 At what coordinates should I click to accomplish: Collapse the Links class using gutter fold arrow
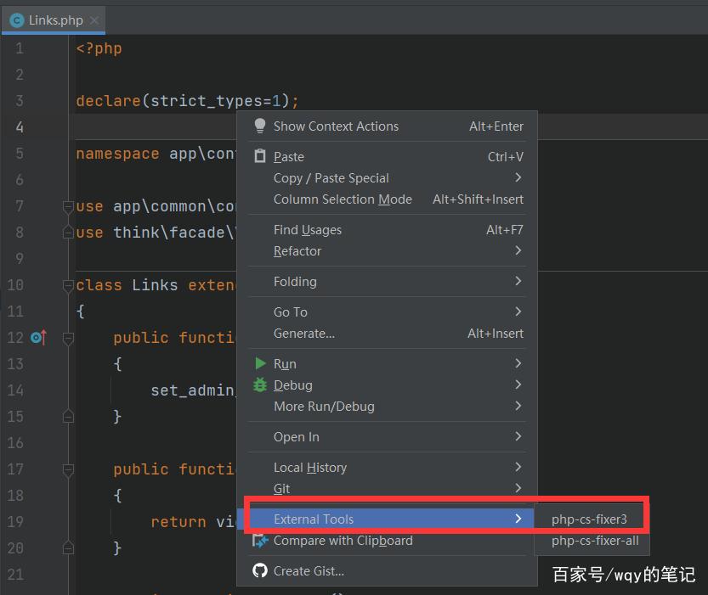point(68,284)
